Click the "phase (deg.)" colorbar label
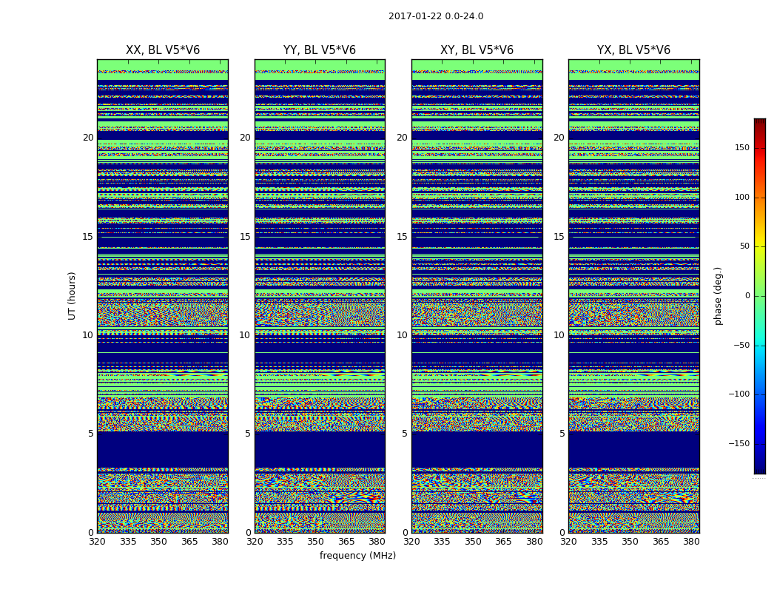 (718, 296)
